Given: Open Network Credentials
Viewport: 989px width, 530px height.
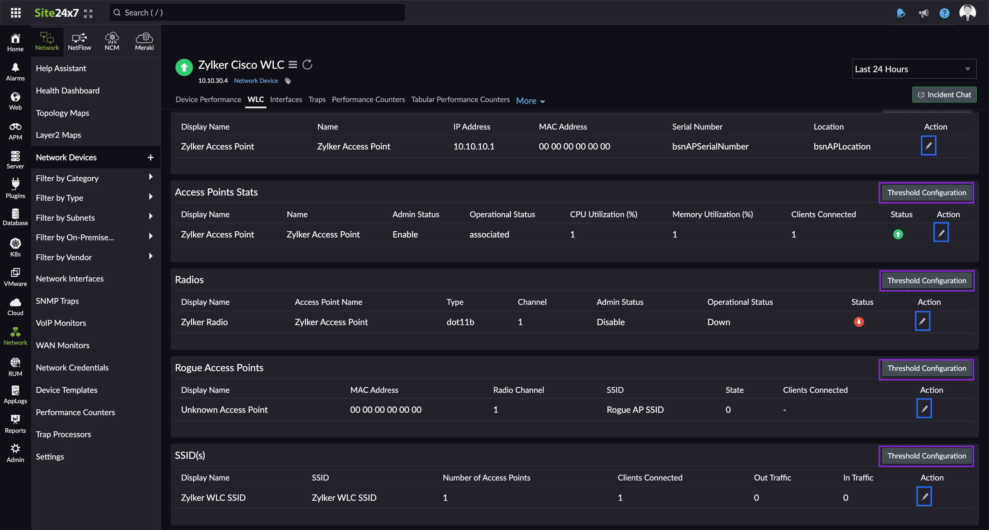Looking at the screenshot, I should (x=72, y=367).
